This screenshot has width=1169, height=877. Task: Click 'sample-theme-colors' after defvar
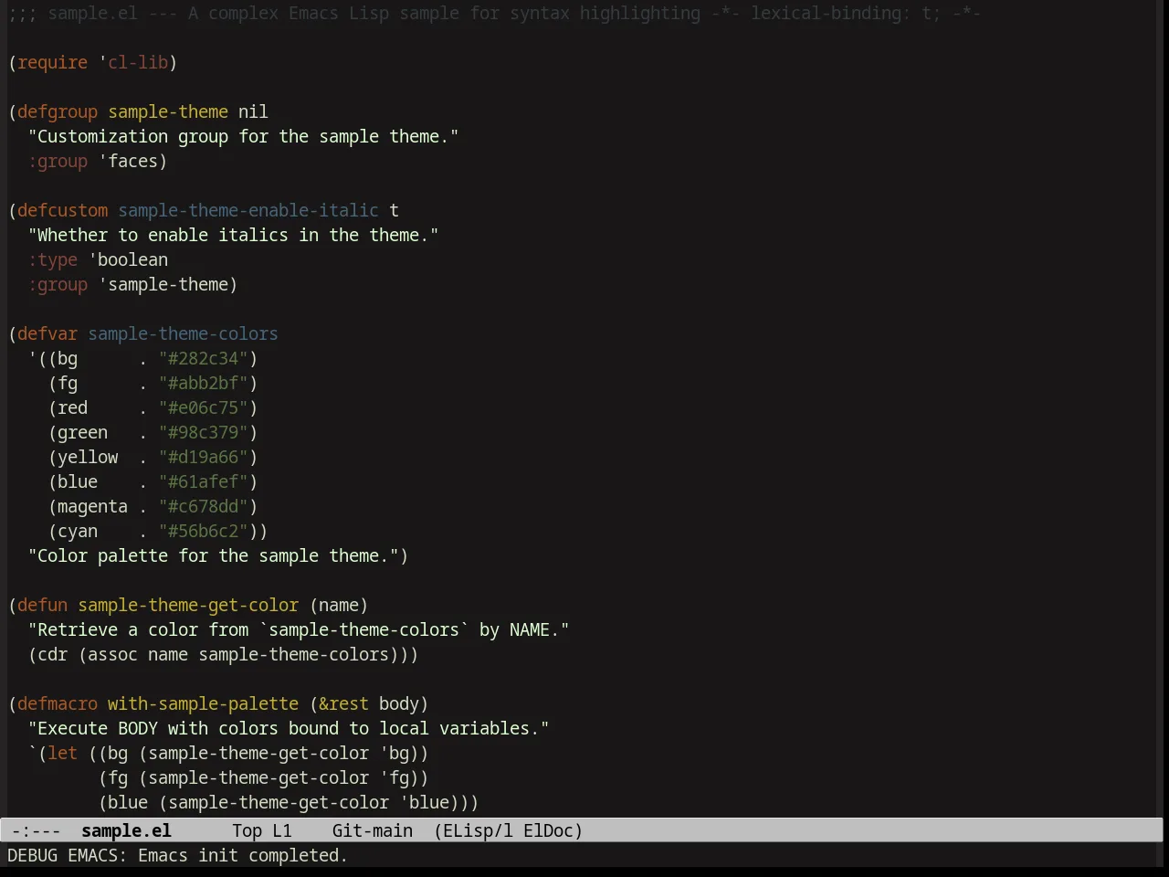coord(183,333)
